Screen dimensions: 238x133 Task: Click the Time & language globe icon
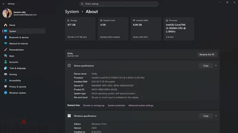(6, 68)
